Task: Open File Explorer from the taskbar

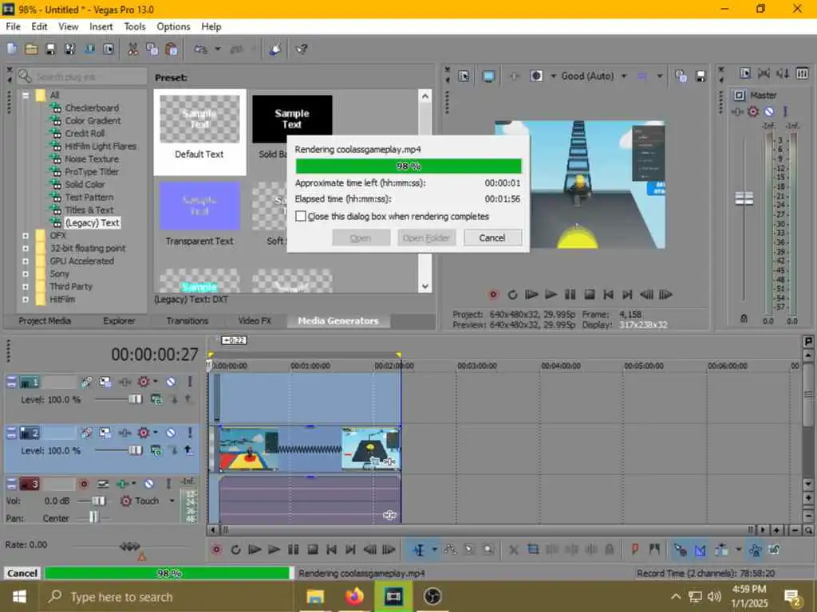Action: 315,596
